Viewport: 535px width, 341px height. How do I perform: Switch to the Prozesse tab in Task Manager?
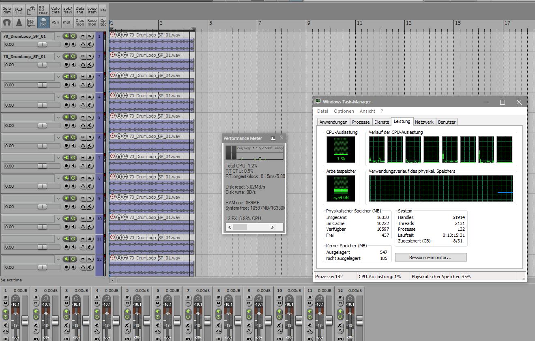[x=361, y=122]
